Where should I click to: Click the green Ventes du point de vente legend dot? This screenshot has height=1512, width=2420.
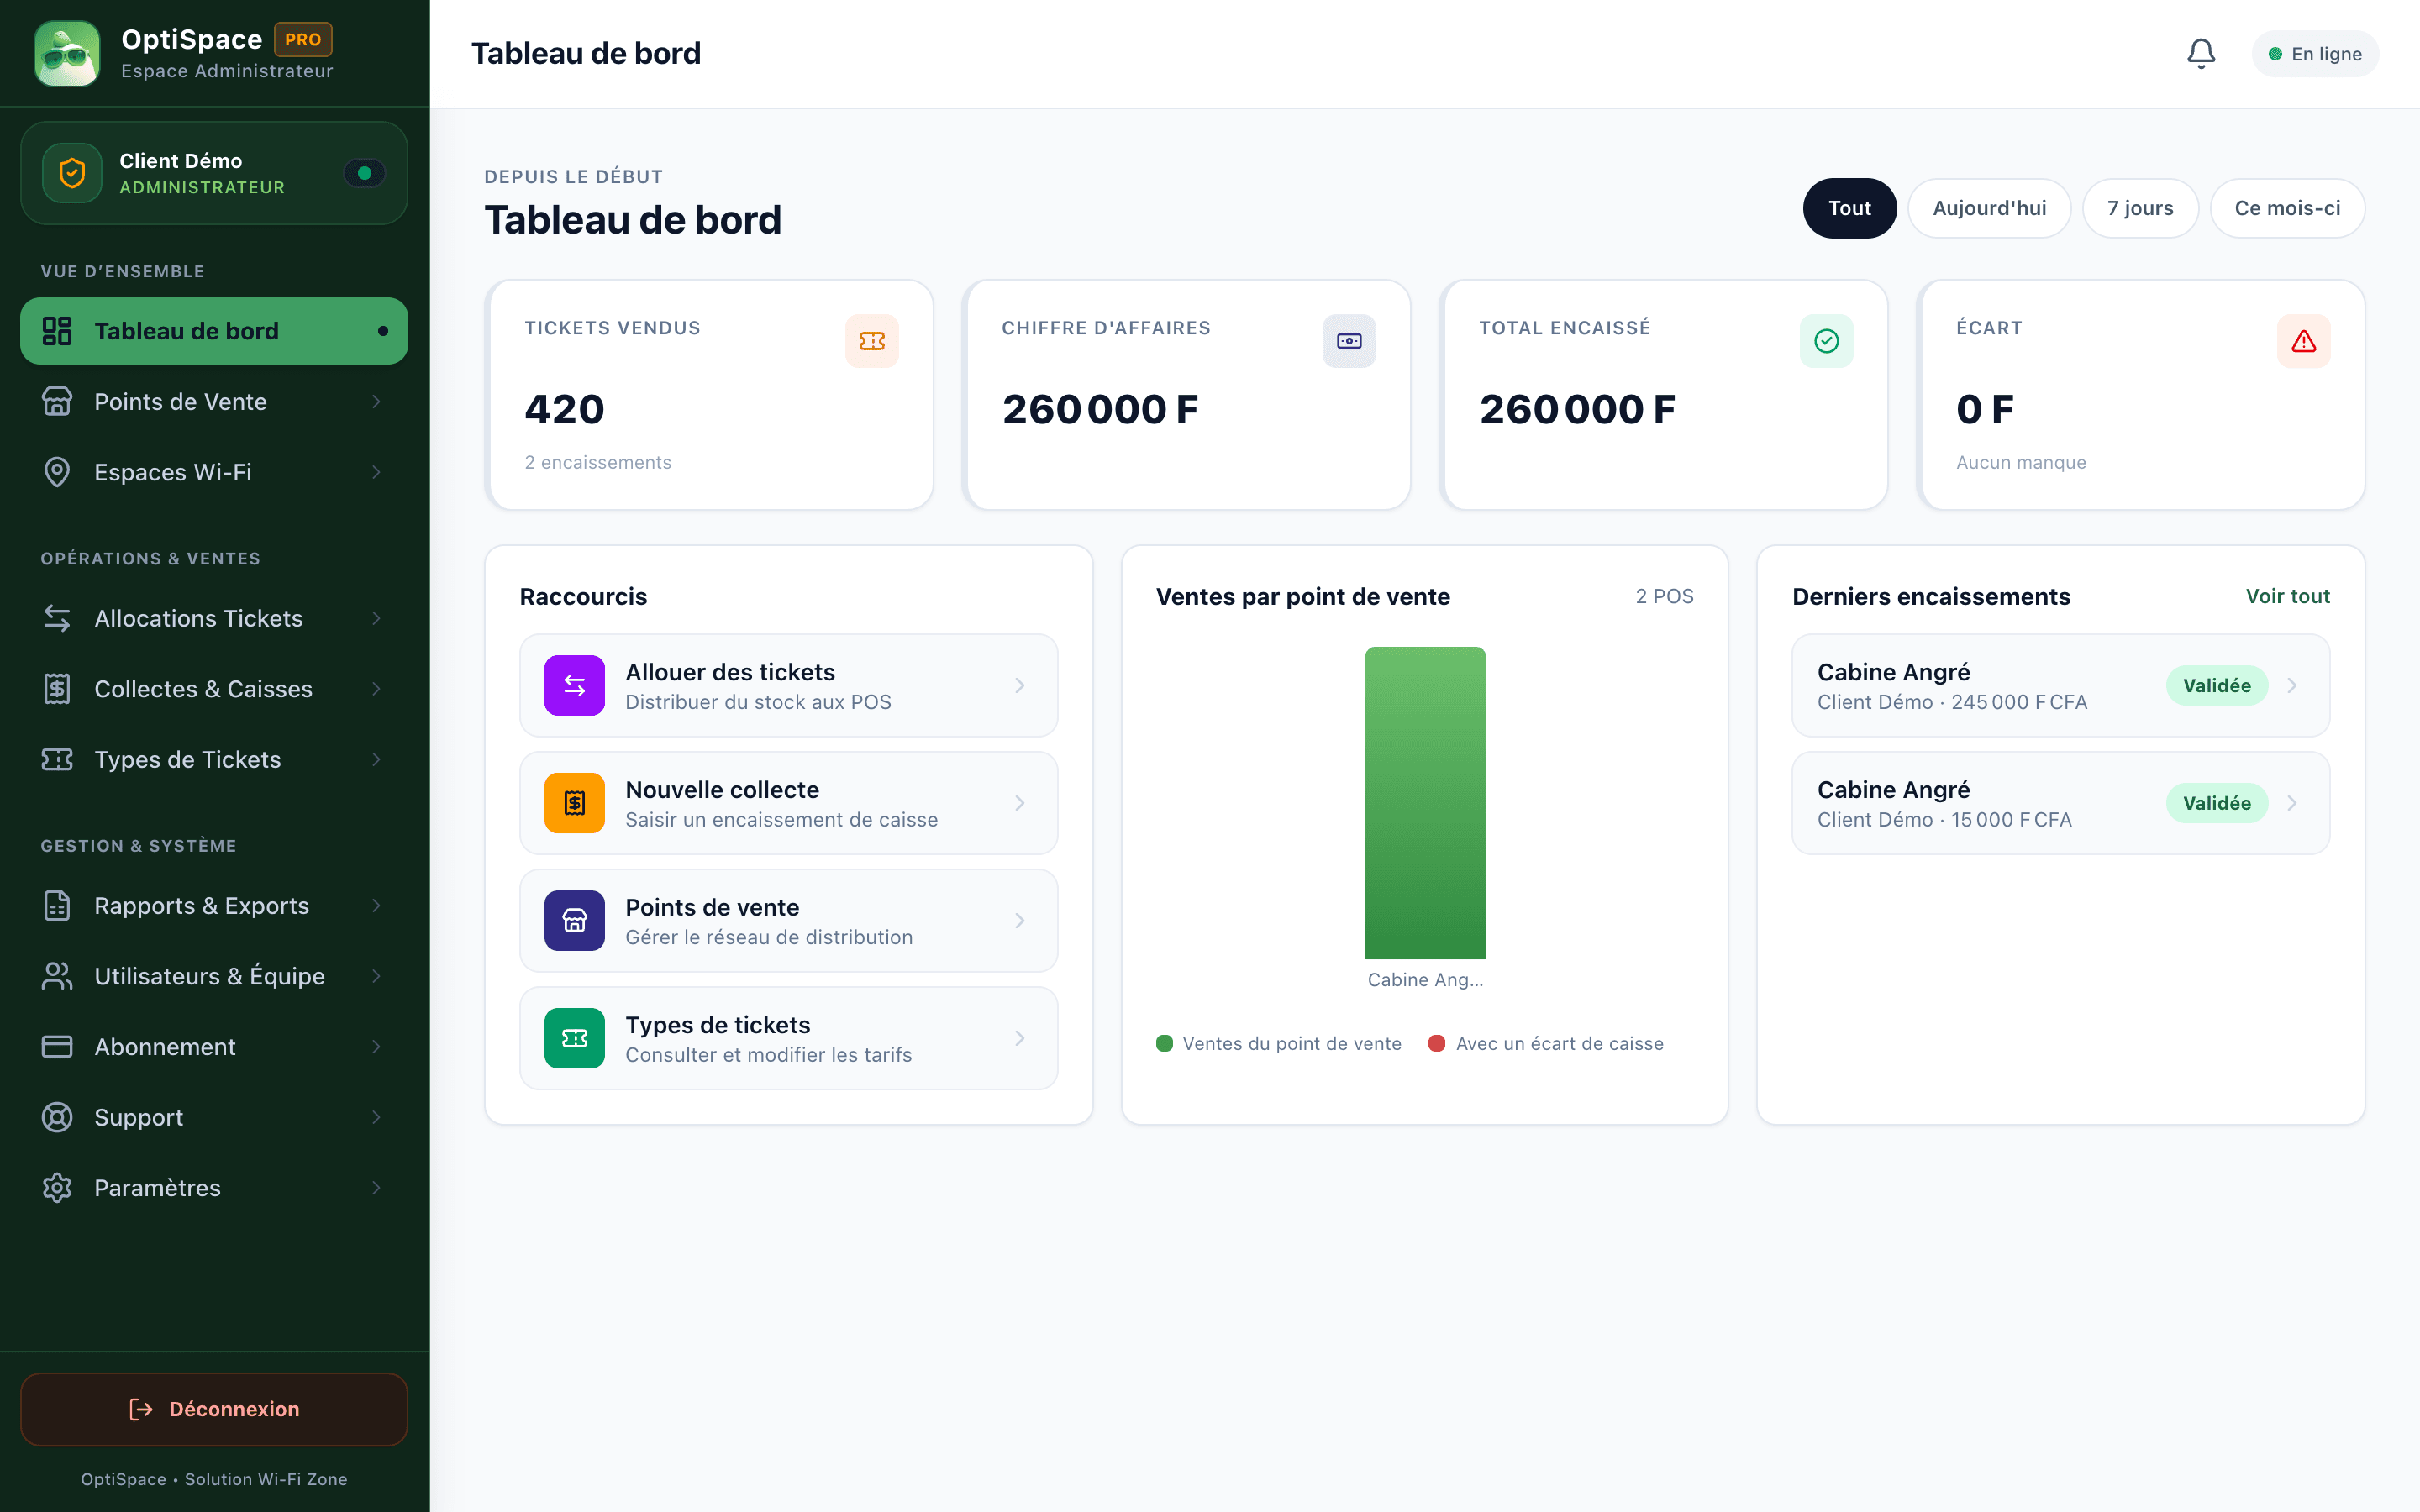(1164, 1043)
